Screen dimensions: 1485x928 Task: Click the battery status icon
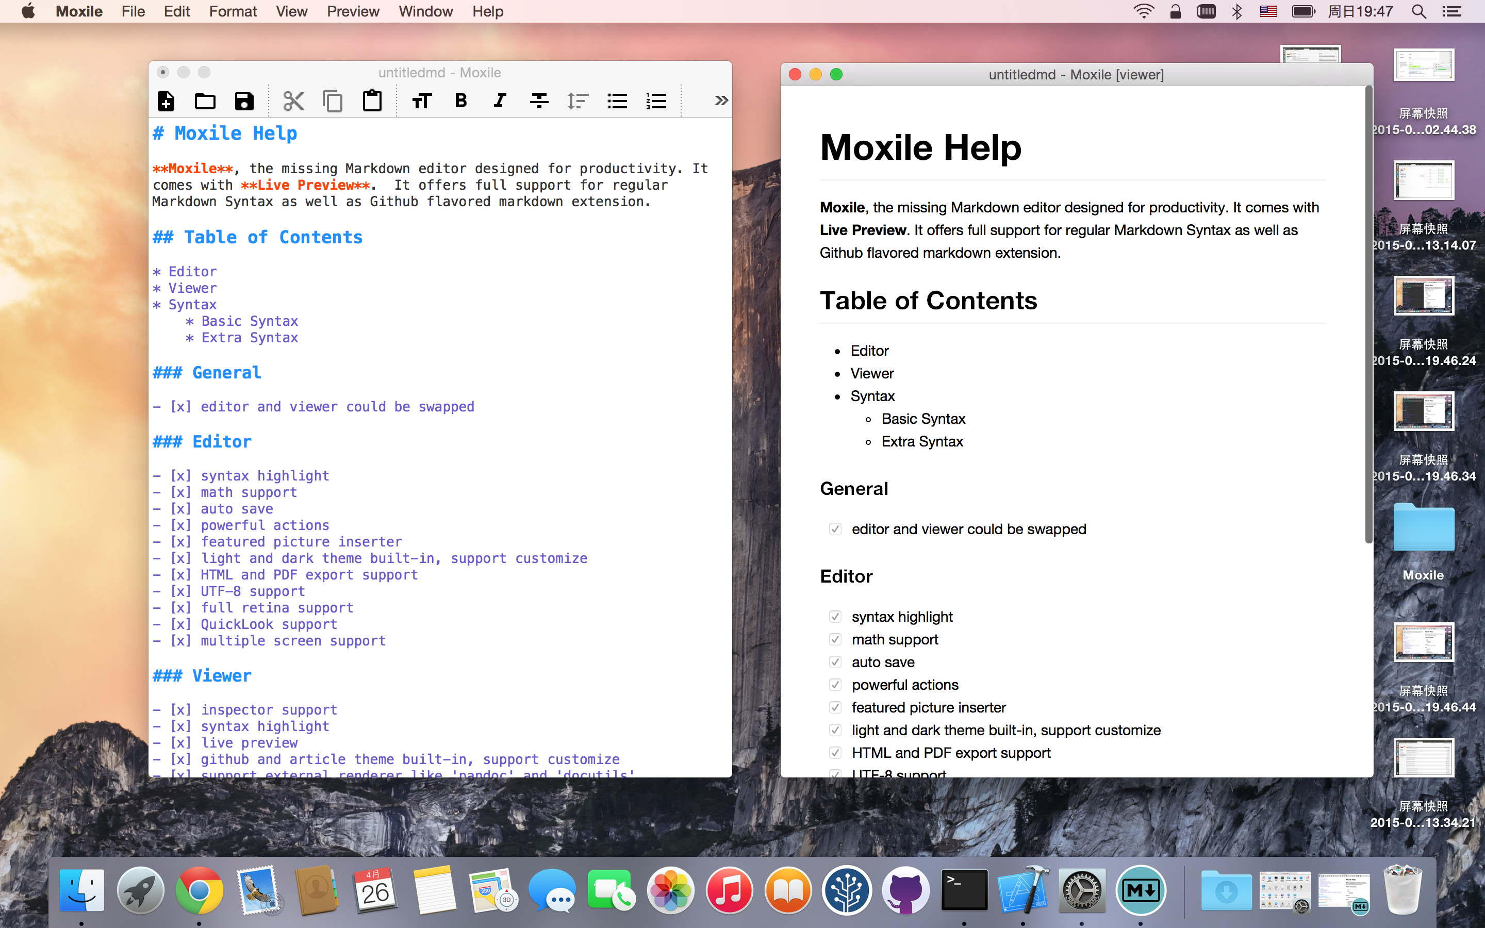click(1303, 11)
